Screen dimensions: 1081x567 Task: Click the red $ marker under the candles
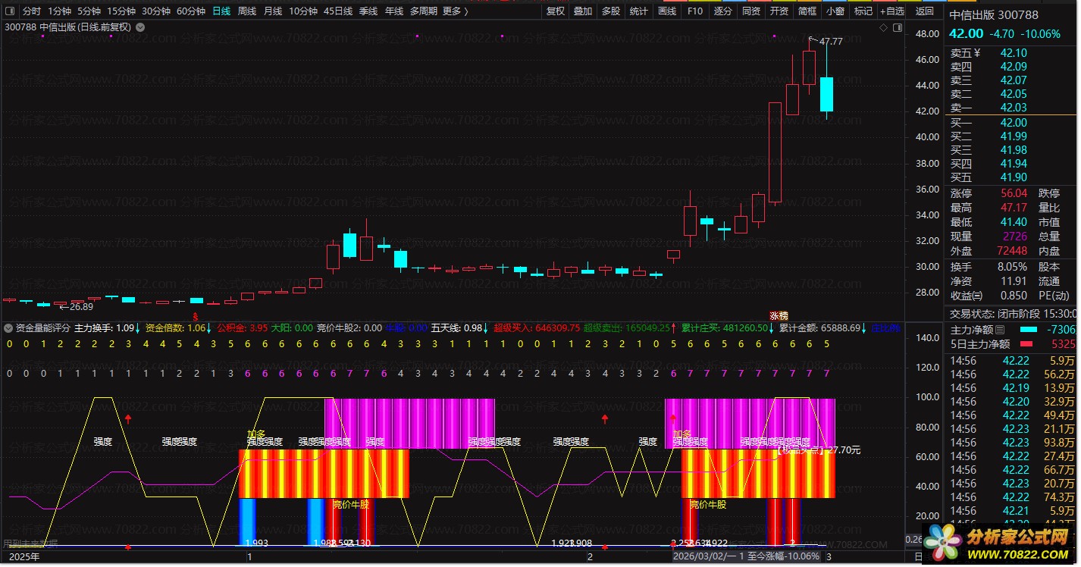195,315
